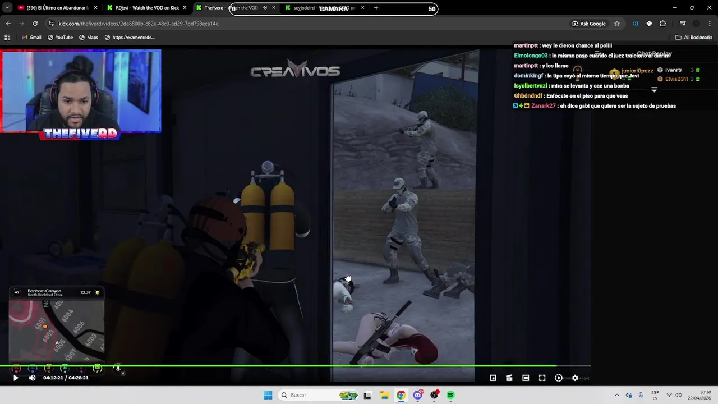The width and height of the screenshot is (718, 404).
Task: Mute the video player volume
Action: click(x=32, y=378)
